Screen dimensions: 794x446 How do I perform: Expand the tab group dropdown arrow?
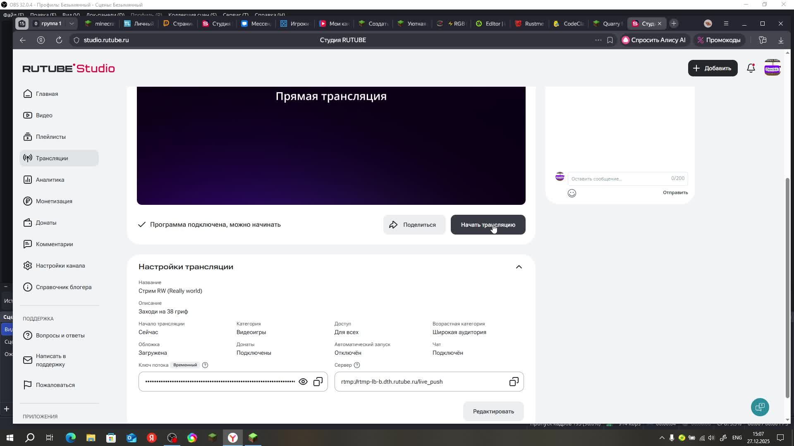click(x=72, y=24)
